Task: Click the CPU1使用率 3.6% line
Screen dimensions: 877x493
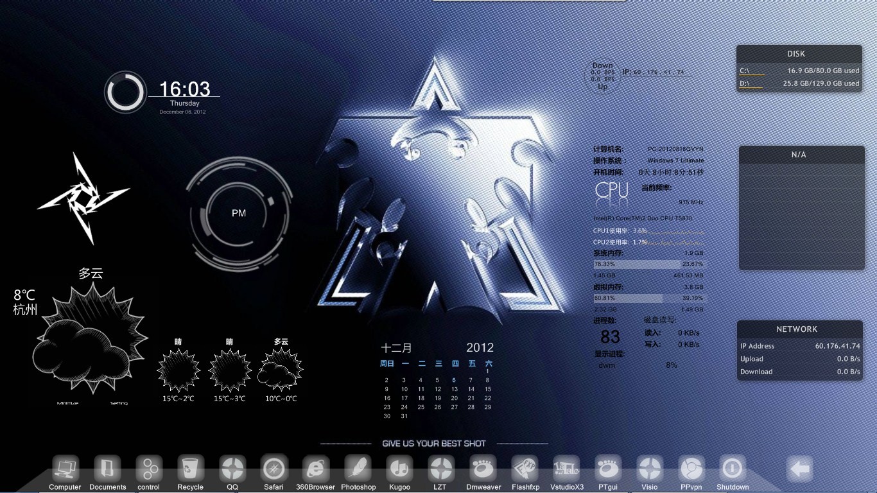Action: [x=648, y=230]
